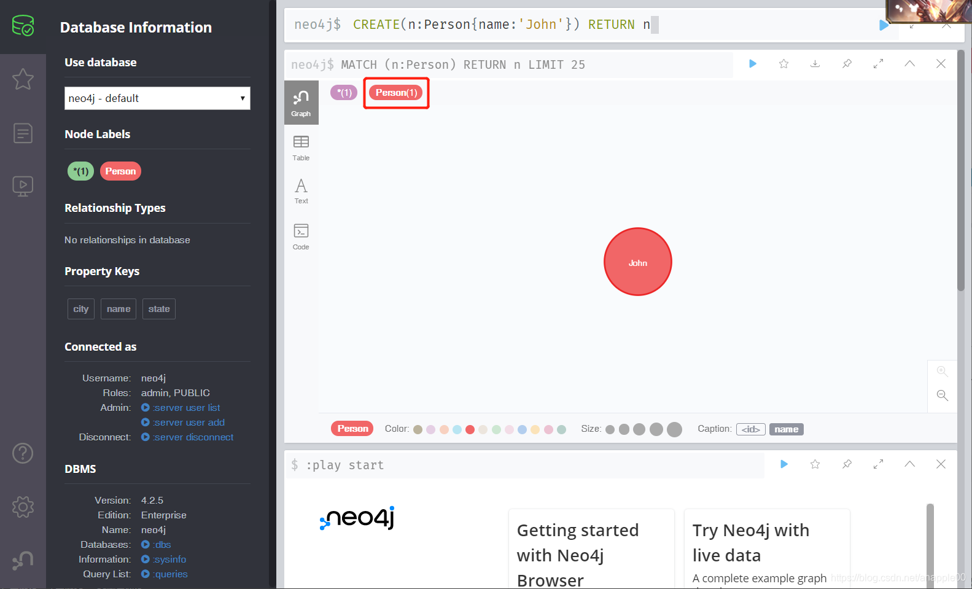
Task: Pick the red node color
Action: pyautogui.click(x=470, y=429)
